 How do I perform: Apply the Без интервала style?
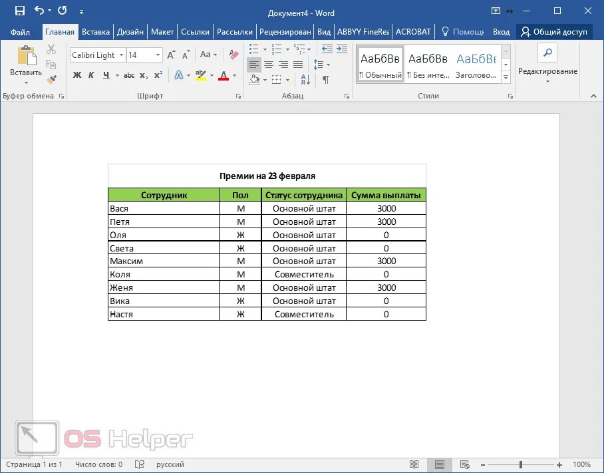(x=428, y=65)
